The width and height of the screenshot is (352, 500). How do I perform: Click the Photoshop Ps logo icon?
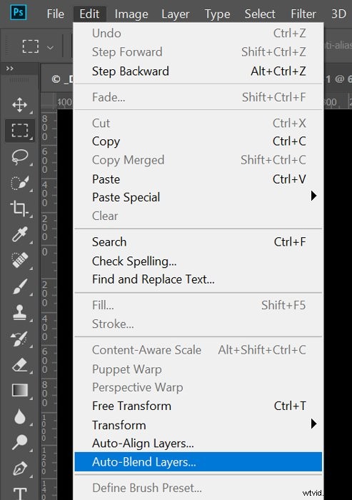coord(18,13)
